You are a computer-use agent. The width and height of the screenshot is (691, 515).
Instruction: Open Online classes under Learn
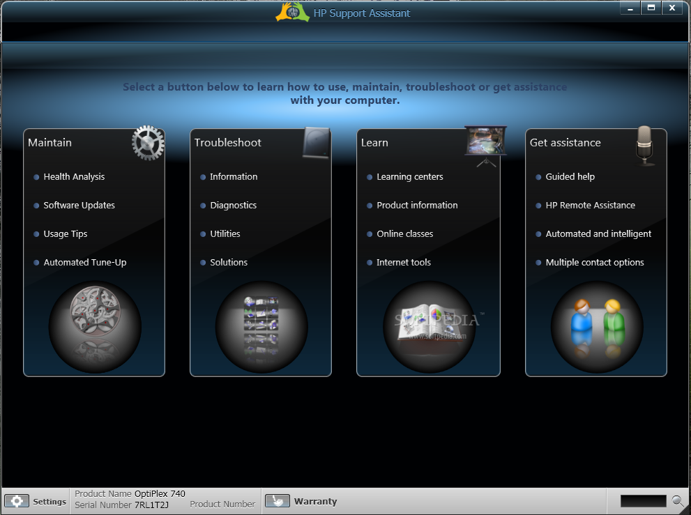pos(405,234)
